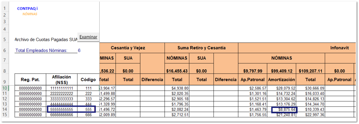359x124 pixels.
Task: Select NSS 11111111111 cell
Action: (62, 88)
